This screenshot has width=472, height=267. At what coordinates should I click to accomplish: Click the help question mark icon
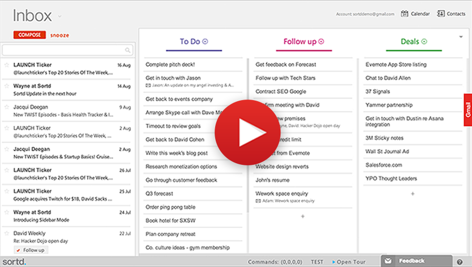[x=460, y=262]
